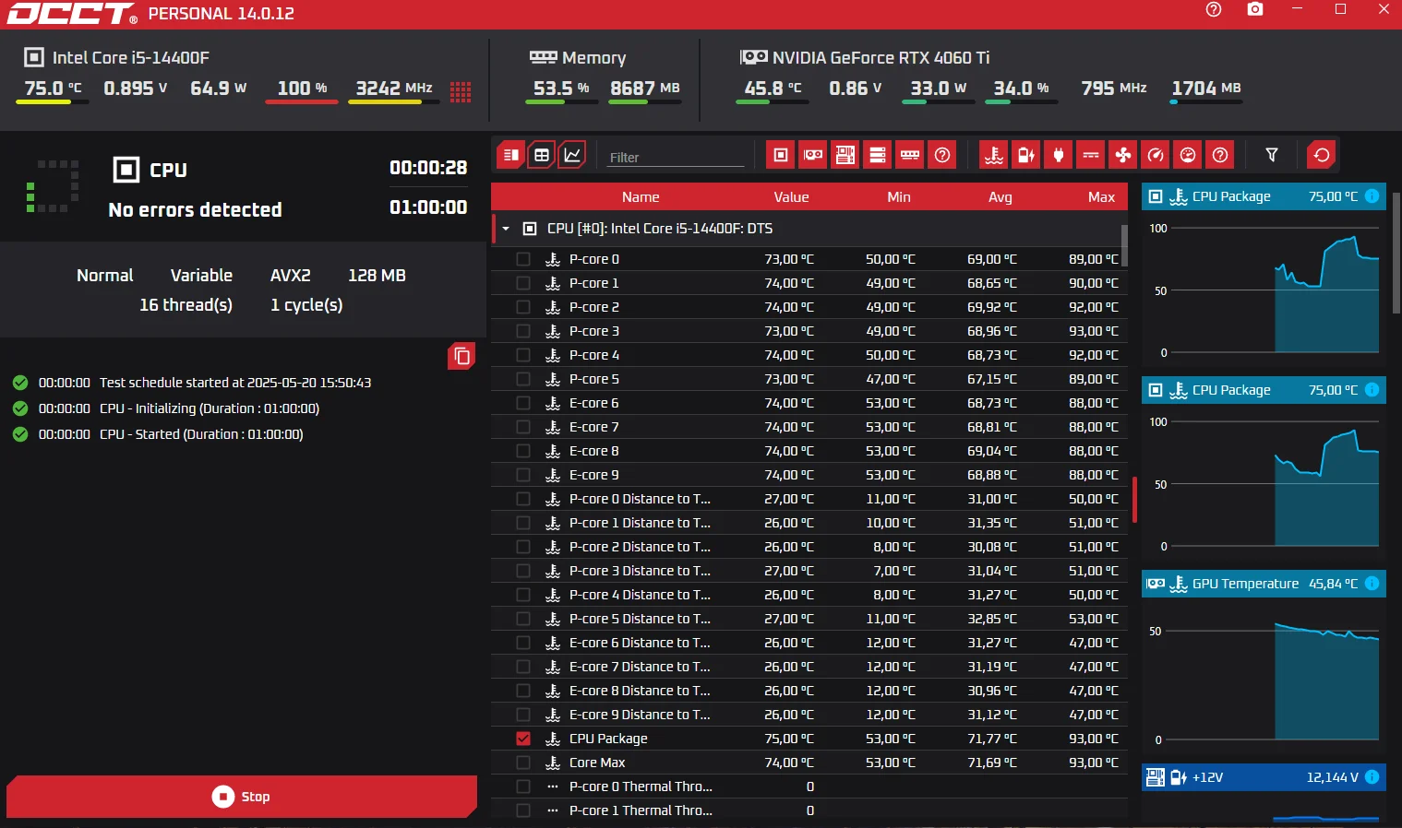Toggle the power plug sensor filter icon
The image size is (1402, 828).
click(1059, 155)
